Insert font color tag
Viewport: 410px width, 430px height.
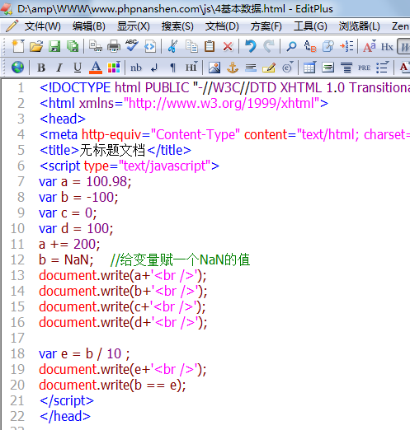click(x=96, y=68)
